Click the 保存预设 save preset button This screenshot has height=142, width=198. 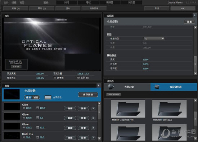(x=88, y=94)
